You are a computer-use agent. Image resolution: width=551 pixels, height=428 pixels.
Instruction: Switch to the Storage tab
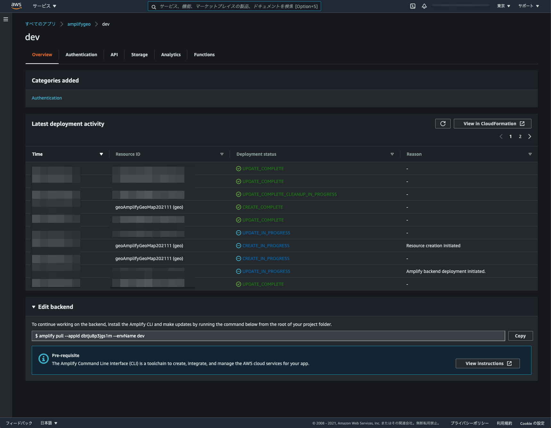pos(140,55)
